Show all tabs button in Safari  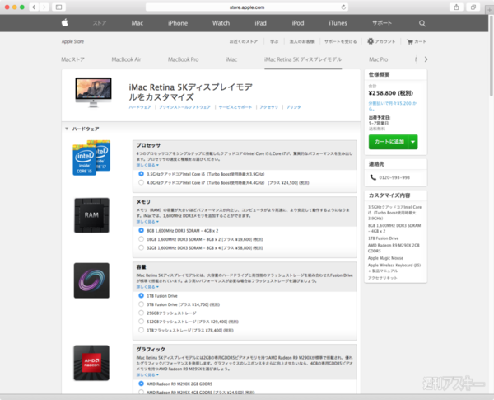point(473,7)
